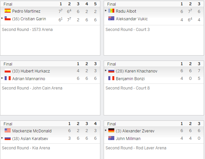Viewport: 205px width, 159px height.
Task: Click Final header of McDonald vs Karatsev match
Action: [8, 124]
